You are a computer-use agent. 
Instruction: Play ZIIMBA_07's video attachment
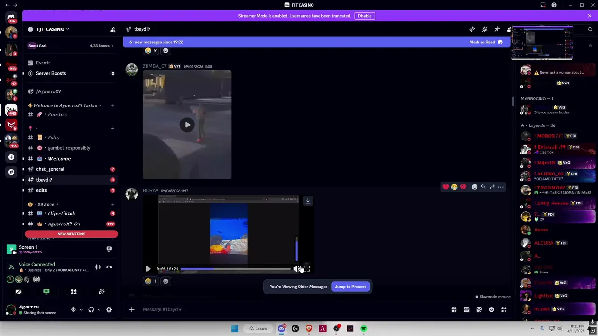[187, 125]
